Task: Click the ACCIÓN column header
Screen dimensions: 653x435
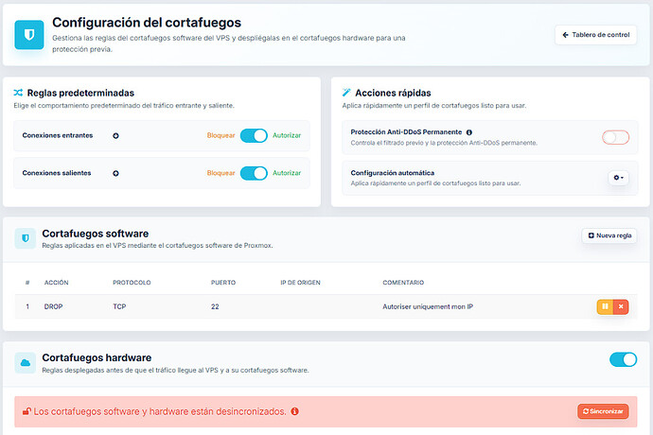Action: pos(56,283)
